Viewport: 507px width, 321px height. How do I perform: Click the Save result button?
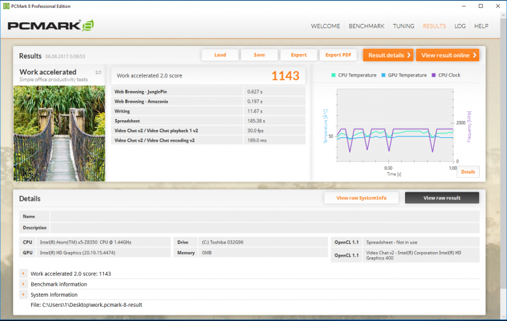coord(259,55)
